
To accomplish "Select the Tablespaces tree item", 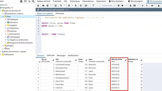I will coord(9,55).
